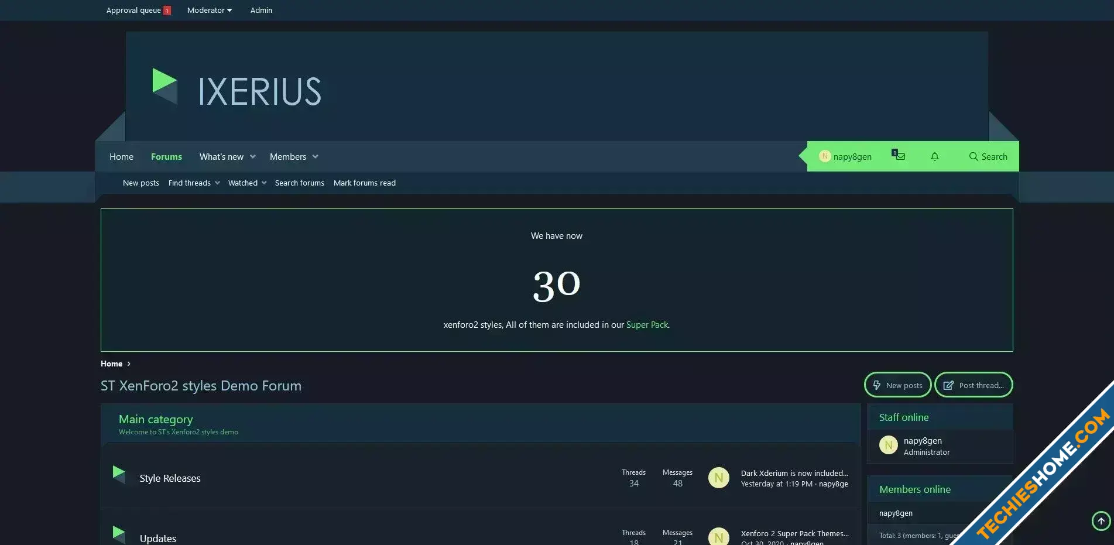Click the Approval queue red count badge
Image resolution: width=1114 pixels, height=545 pixels.
pyautogui.click(x=167, y=11)
